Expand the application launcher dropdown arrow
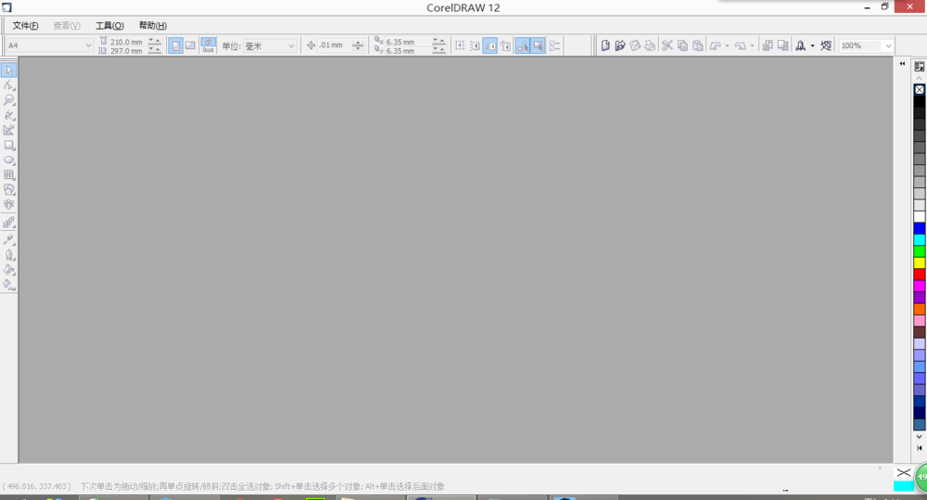The height and width of the screenshot is (500, 927). [x=812, y=45]
